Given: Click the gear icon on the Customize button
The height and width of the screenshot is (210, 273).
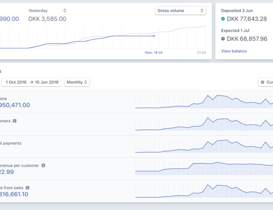Looking at the screenshot, I should (x=263, y=82).
